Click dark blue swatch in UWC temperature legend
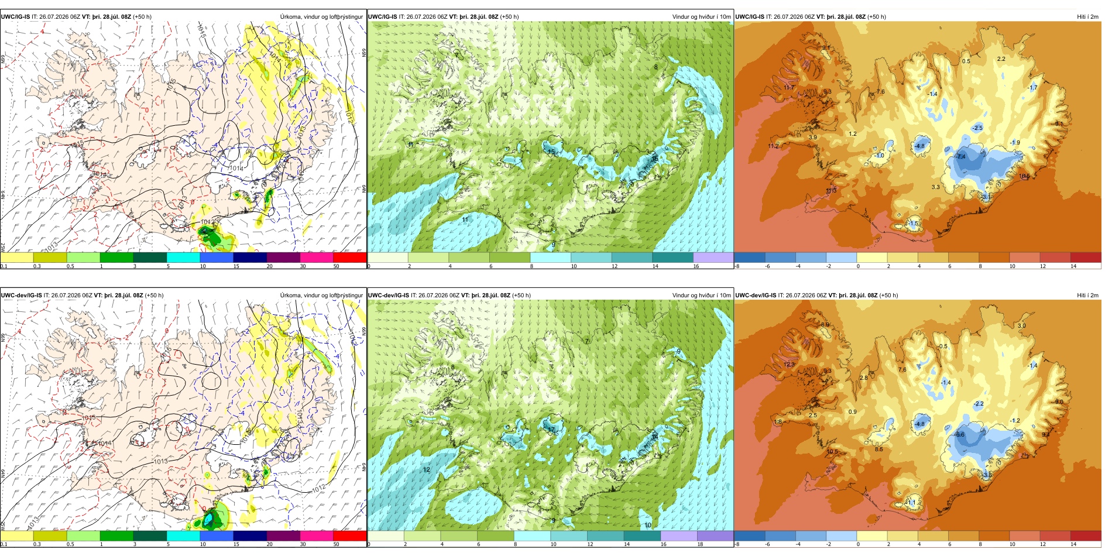This screenshot has width=1112, height=556. tap(750, 258)
